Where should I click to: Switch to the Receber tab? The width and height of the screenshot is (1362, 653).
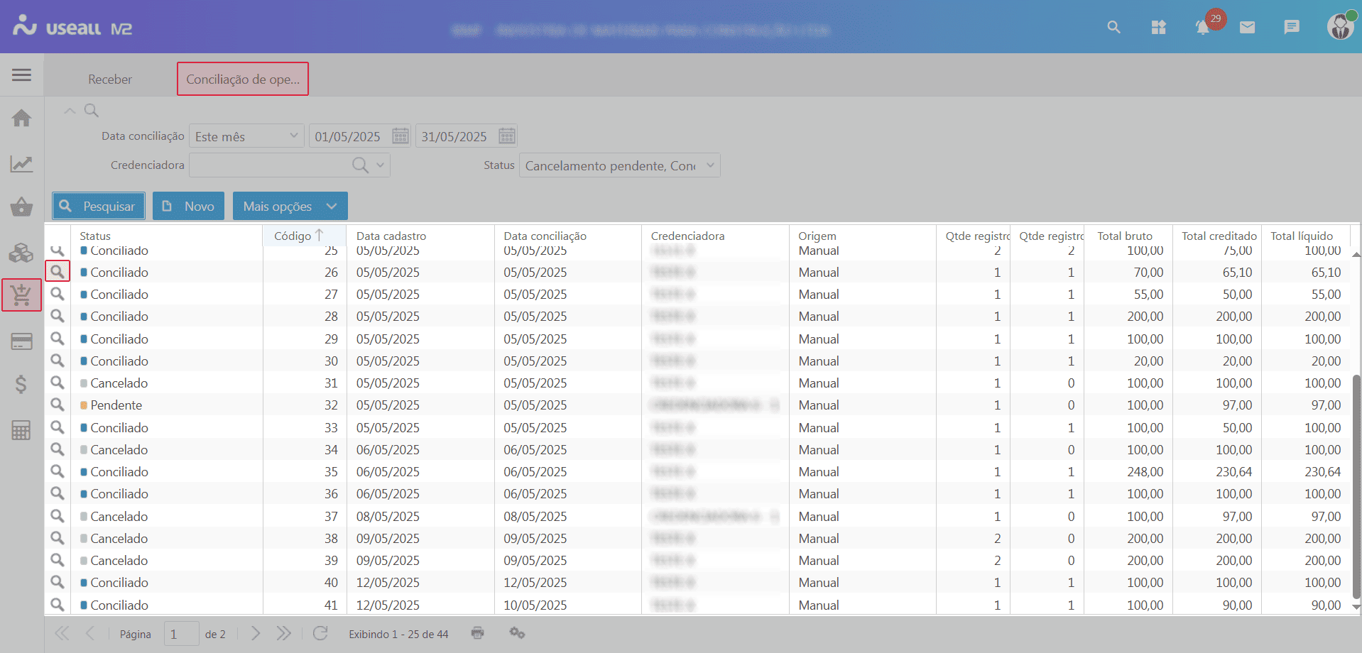click(x=110, y=79)
